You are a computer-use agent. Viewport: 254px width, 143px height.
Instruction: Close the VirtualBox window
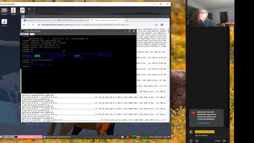pyautogui.click(x=167, y=4)
